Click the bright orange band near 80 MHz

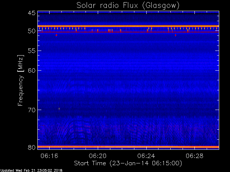coord(128,147)
